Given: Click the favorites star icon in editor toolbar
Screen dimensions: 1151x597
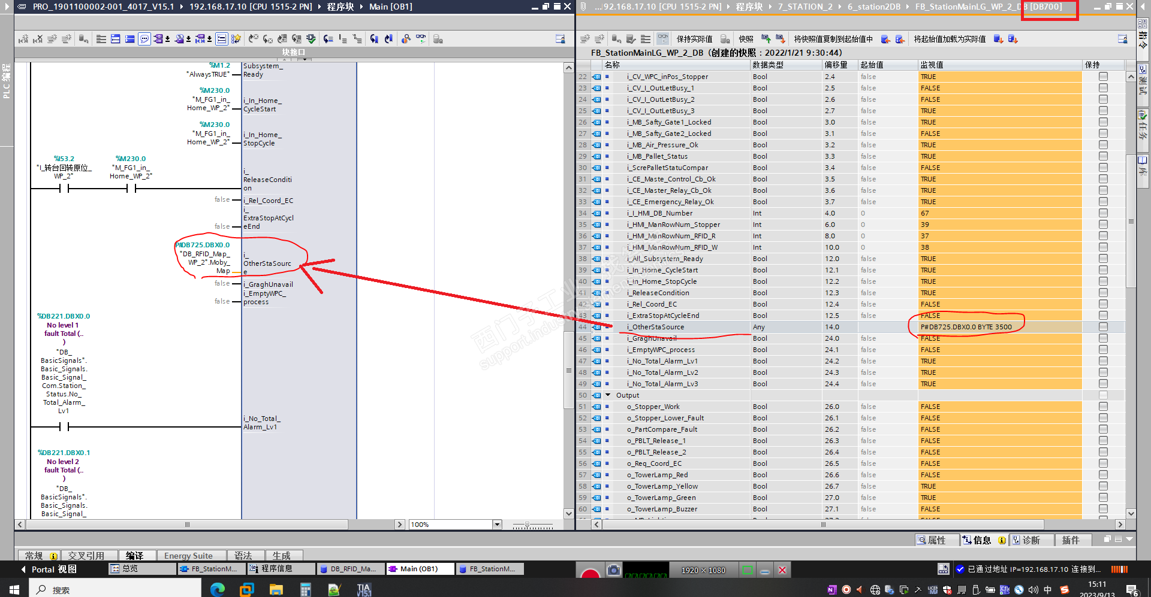Looking at the screenshot, I should tap(236, 39).
